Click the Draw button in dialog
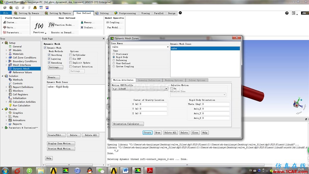Viewport: 309px width, 174px height. pyautogui.click(x=158, y=133)
